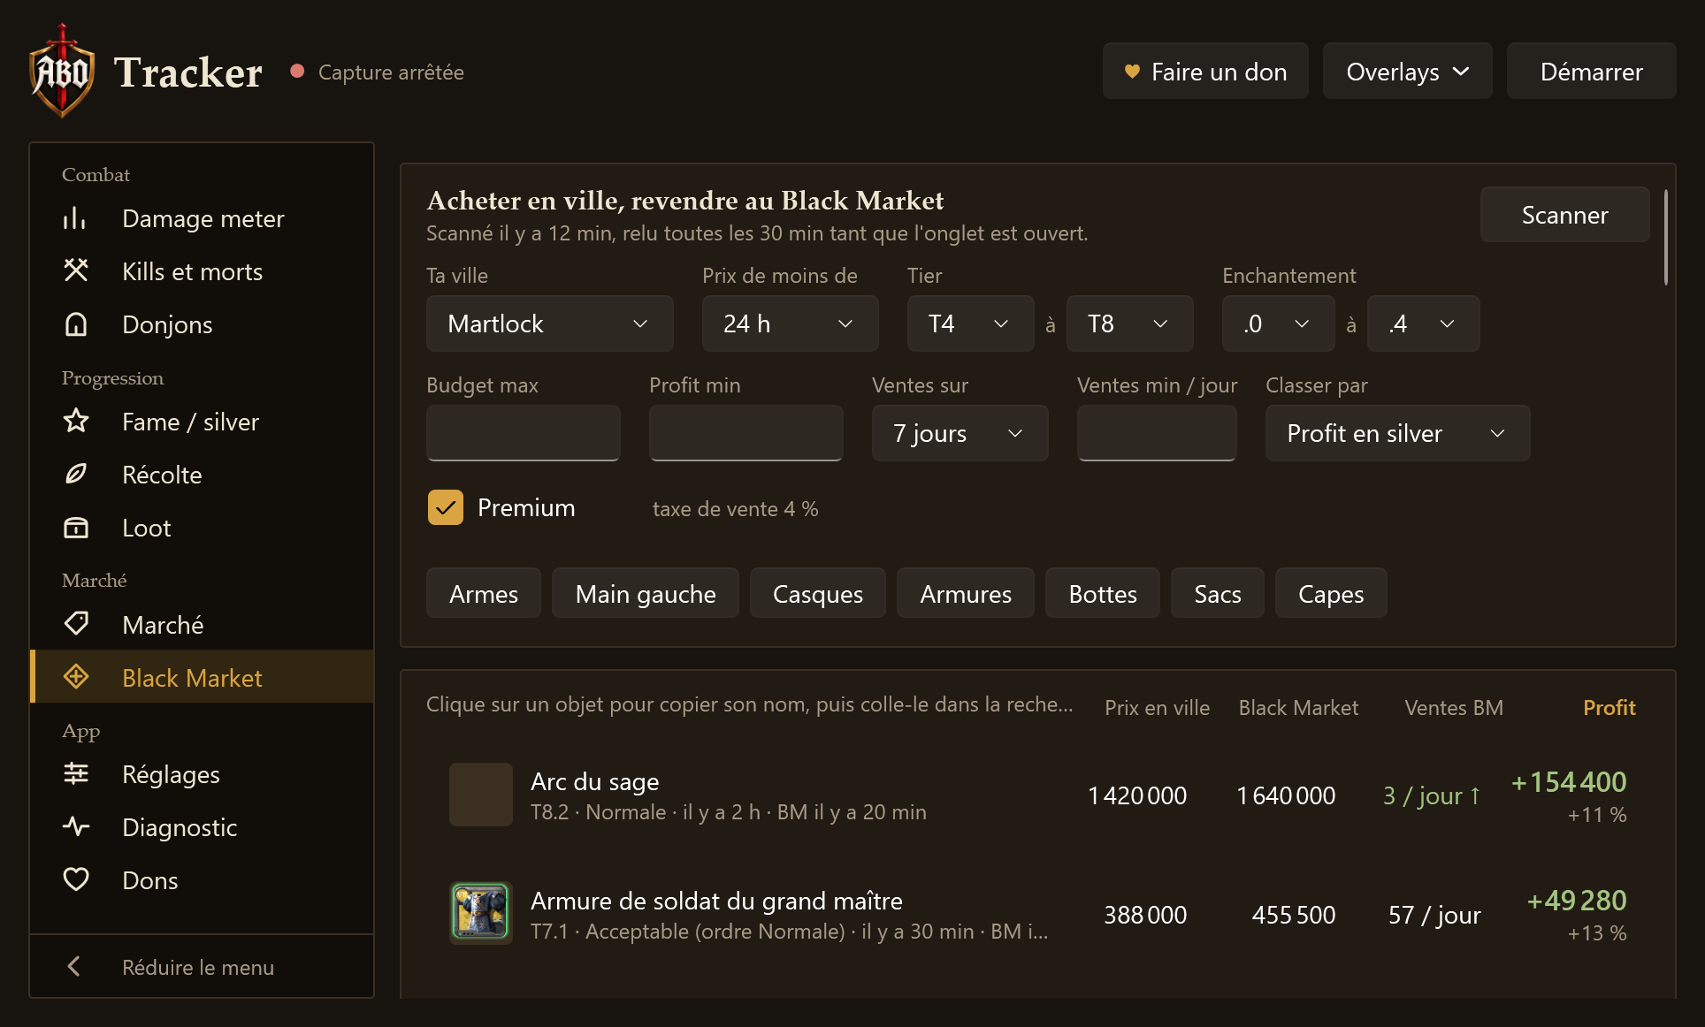Image resolution: width=1705 pixels, height=1027 pixels.
Task: Click the filter panel vertical scrollbar
Action: 1666,237
